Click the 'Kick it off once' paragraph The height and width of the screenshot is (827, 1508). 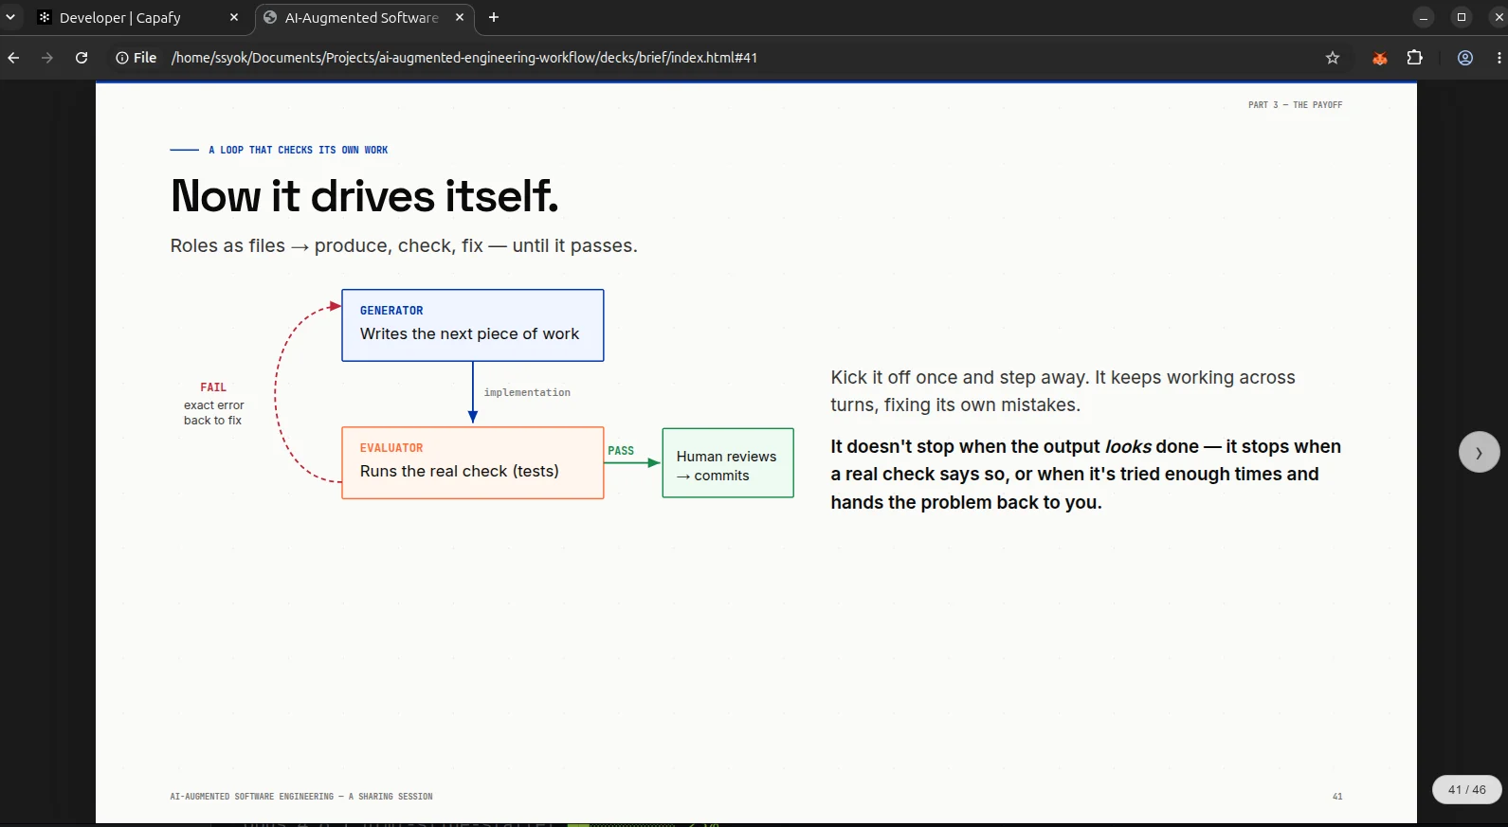[x=1063, y=391]
